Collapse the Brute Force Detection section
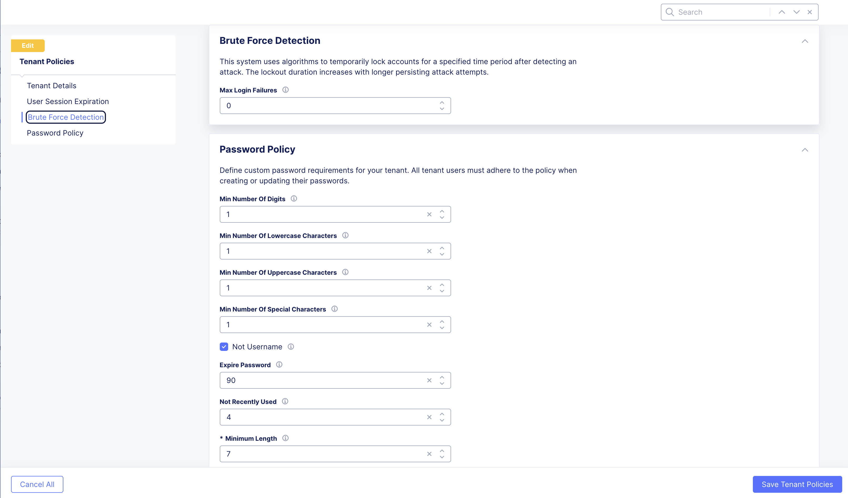 [805, 41]
